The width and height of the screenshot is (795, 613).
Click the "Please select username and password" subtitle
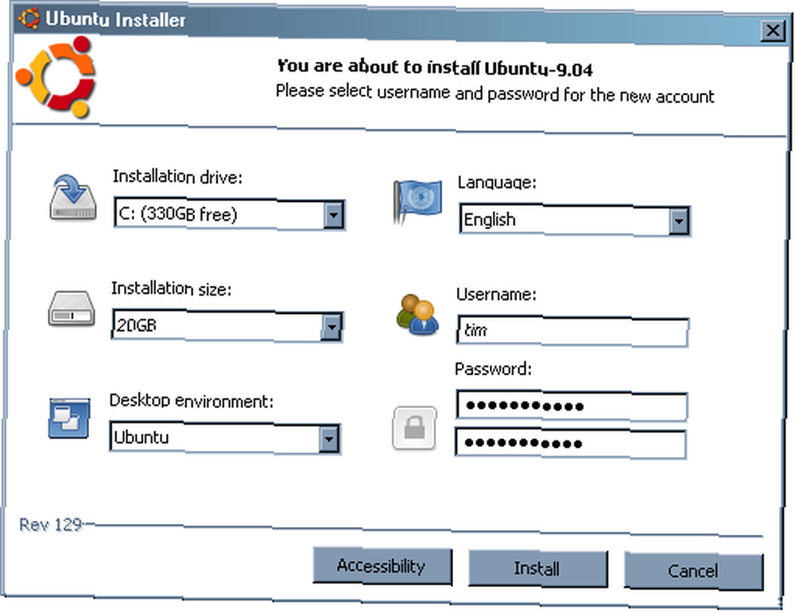(x=494, y=94)
